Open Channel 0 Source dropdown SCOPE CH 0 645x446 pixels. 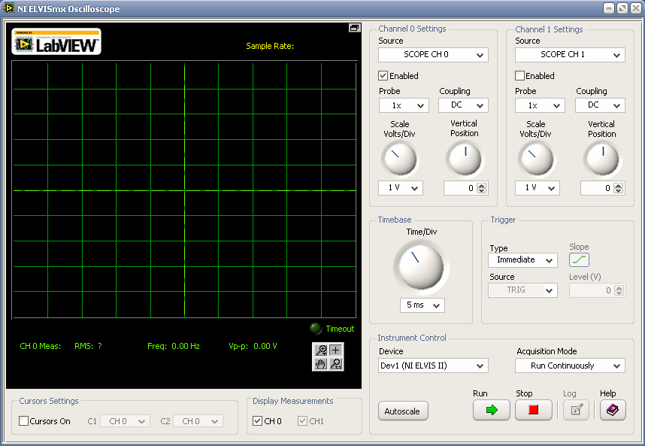[x=433, y=55]
